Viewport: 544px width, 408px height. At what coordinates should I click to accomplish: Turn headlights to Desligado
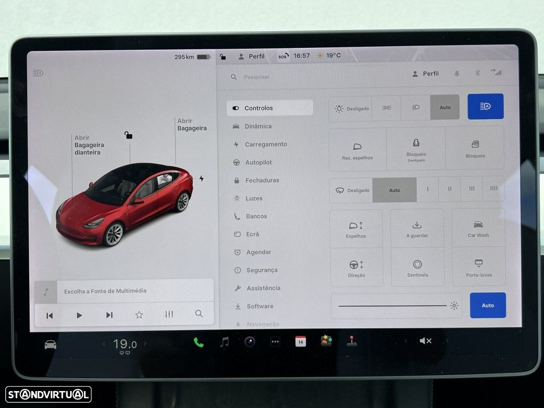(351, 108)
